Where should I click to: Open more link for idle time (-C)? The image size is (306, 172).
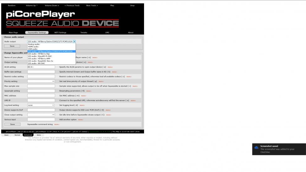click(x=109, y=115)
